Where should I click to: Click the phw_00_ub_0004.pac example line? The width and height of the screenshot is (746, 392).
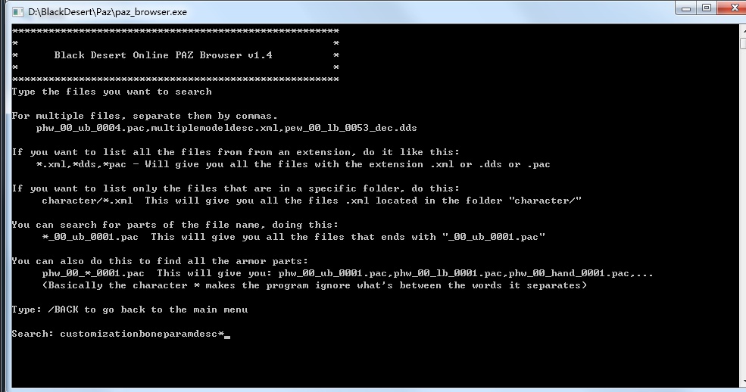[226, 128]
